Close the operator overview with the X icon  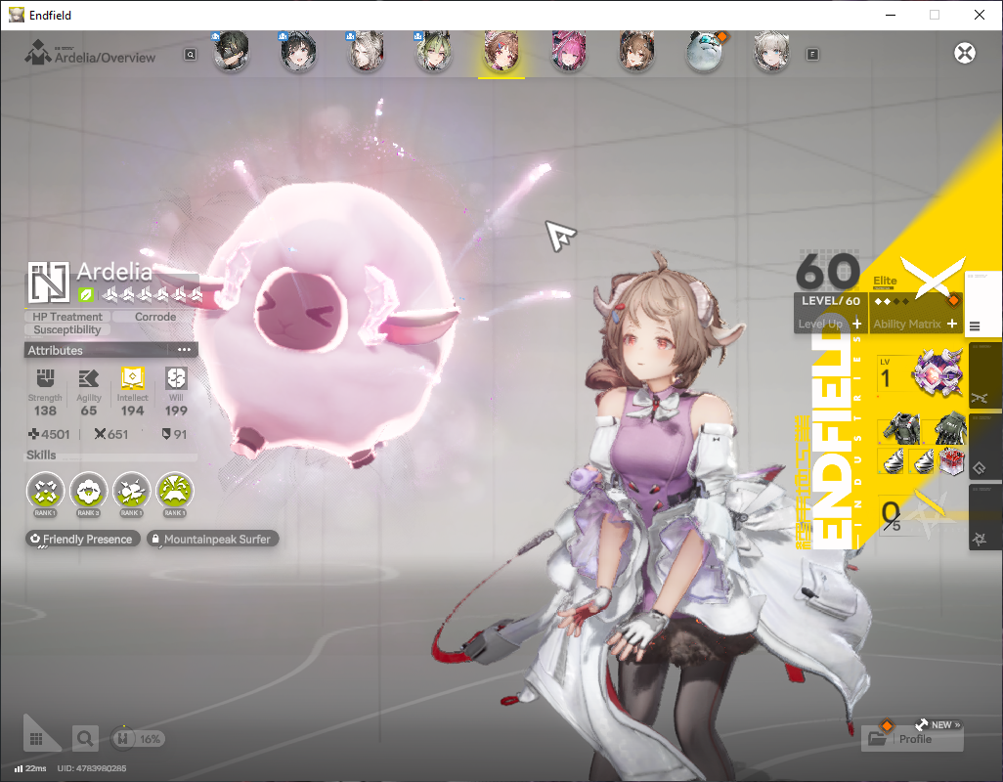click(x=965, y=53)
